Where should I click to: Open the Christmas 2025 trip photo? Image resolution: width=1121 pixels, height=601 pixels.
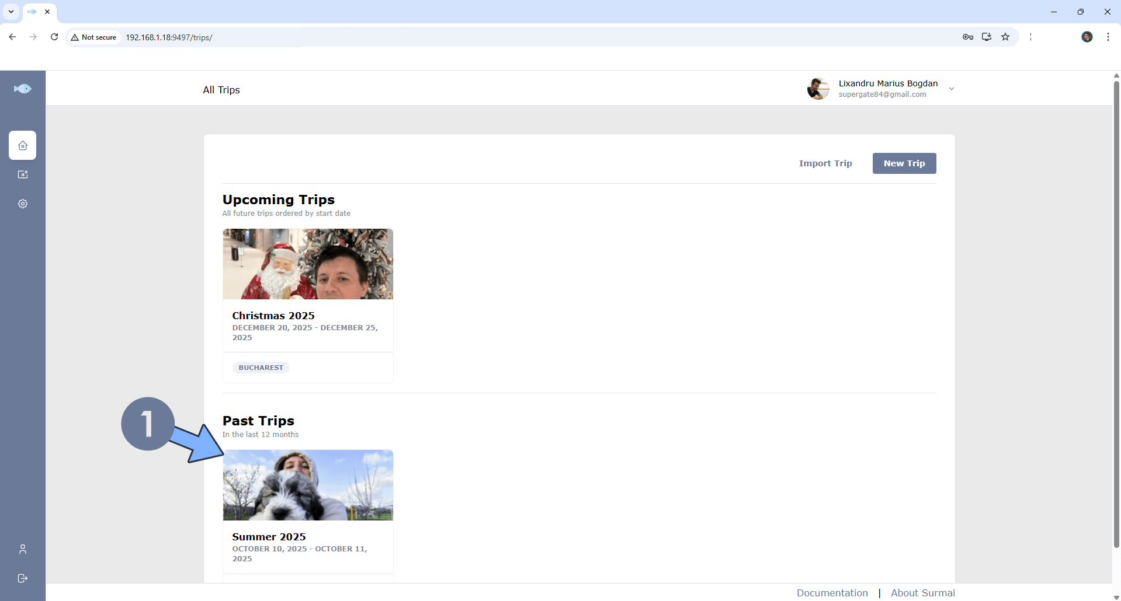click(x=308, y=264)
